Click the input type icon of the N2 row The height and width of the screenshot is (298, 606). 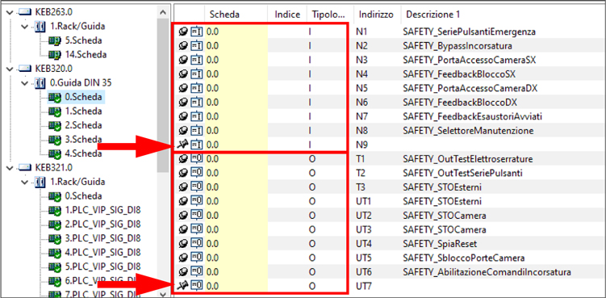click(x=196, y=46)
